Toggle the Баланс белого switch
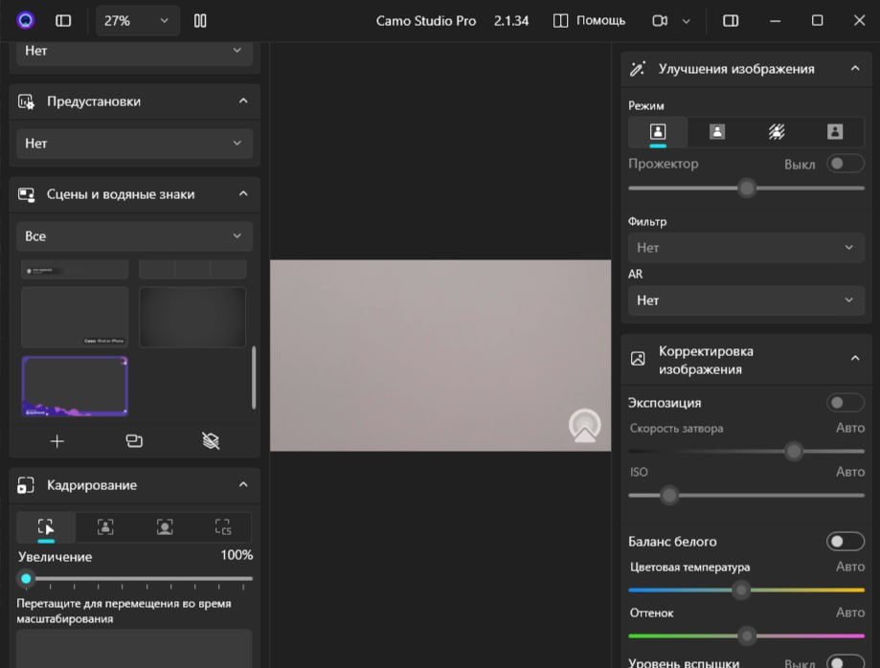 point(846,542)
